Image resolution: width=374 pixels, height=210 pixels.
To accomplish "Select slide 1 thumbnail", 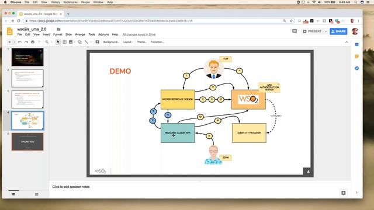I will 27,57.
